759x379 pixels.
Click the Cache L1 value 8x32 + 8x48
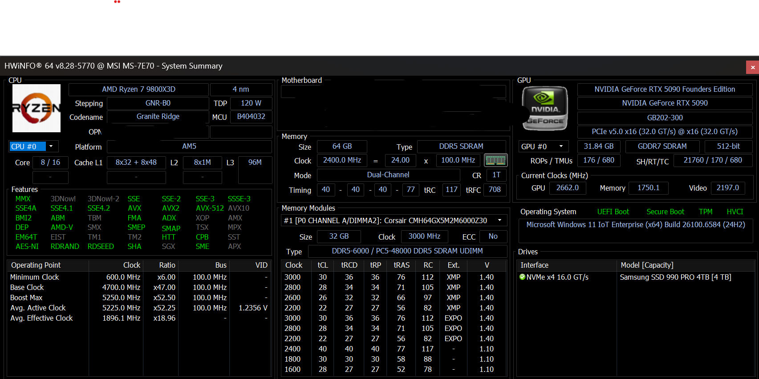point(136,163)
